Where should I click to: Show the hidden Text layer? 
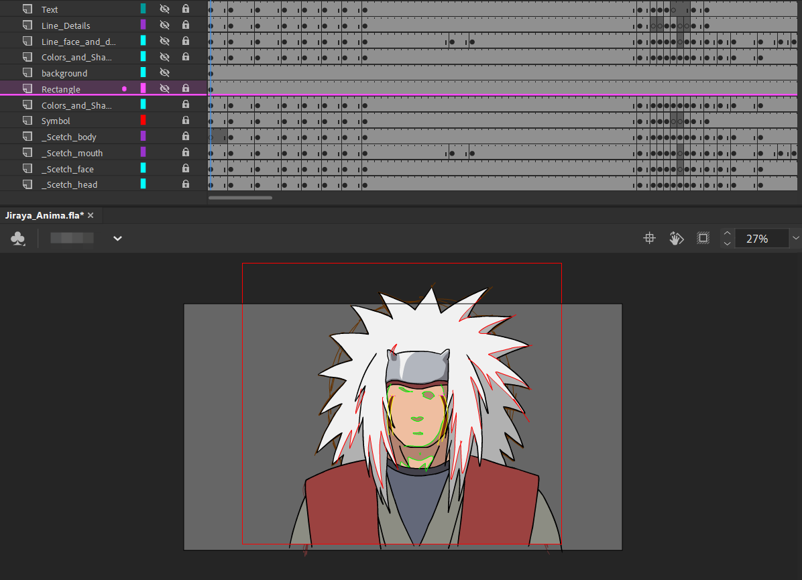click(x=165, y=9)
